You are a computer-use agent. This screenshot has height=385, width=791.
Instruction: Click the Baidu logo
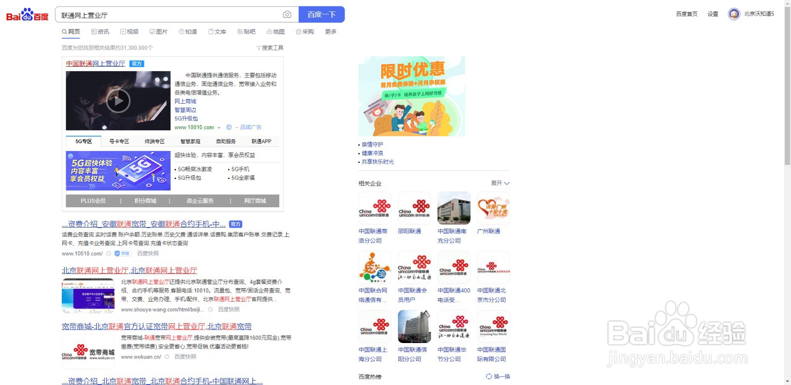click(27, 15)
